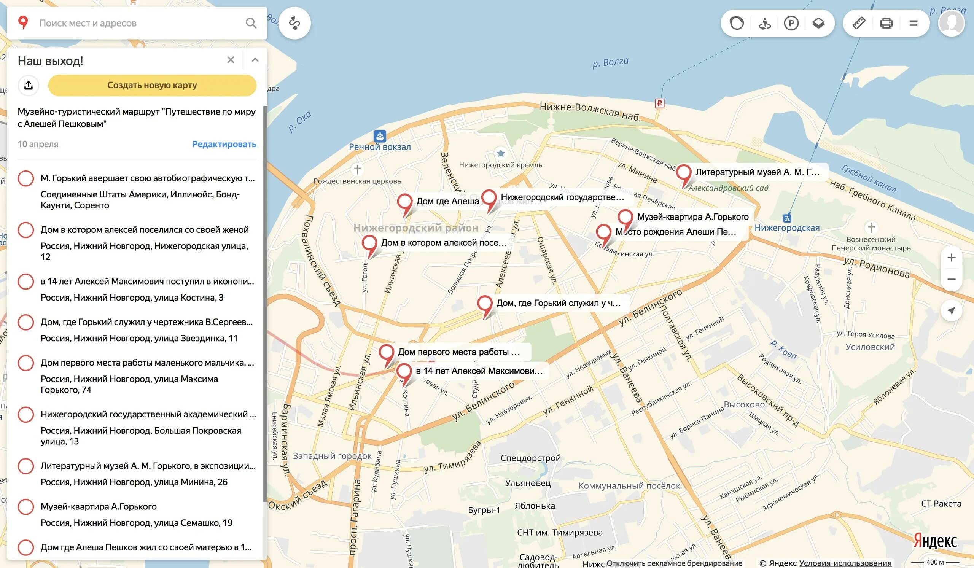The height and width of the screenshot is (568, 974).
Task: Click search magnifier icon
Action: (251, 23)
